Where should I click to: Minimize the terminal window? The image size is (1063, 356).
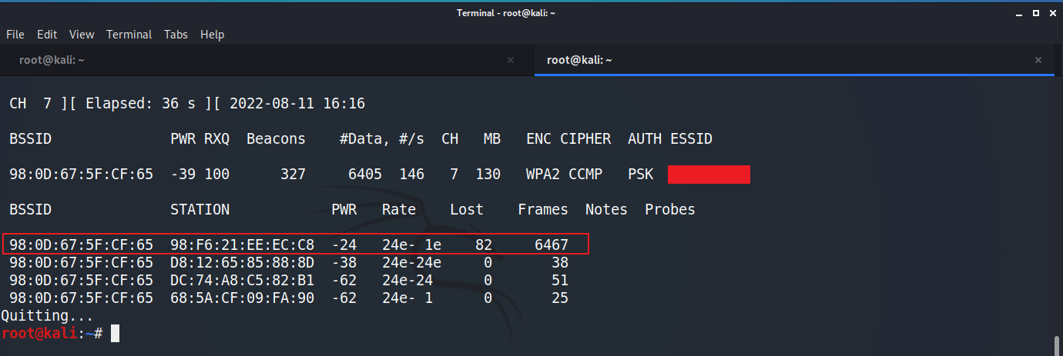[x=1016, y=13]
